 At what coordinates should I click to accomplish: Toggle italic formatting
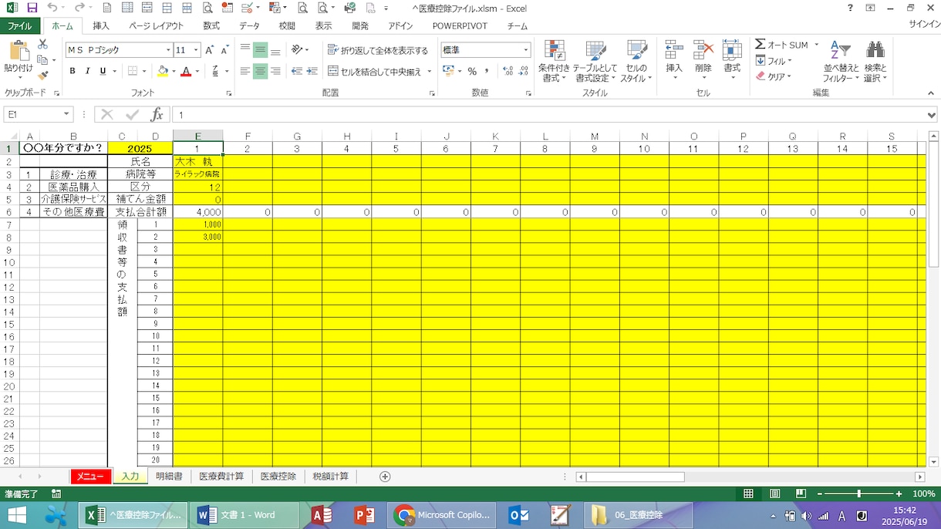[88, 71]
